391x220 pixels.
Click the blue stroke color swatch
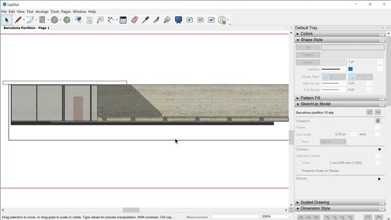click(x=350, y=69)
